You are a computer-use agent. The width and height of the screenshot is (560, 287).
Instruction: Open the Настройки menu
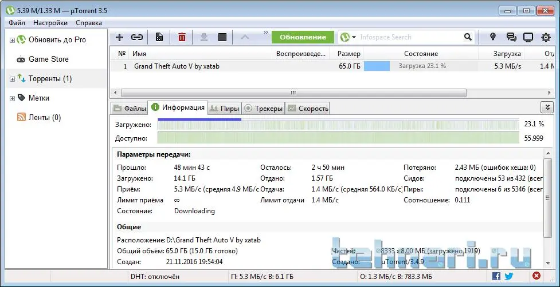pyautogui.click(x=50, y=23)
